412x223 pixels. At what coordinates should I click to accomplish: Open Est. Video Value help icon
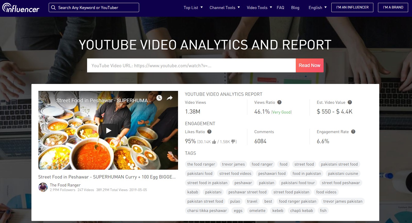[x=350, y=102]
